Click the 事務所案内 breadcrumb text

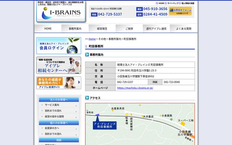click(x=115, y=39)
